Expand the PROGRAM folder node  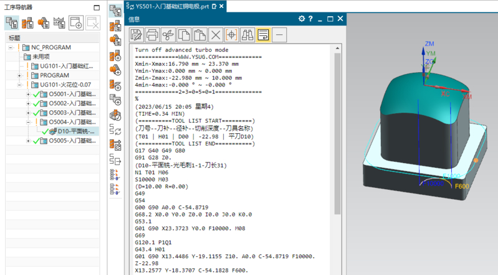pos(21,75)
